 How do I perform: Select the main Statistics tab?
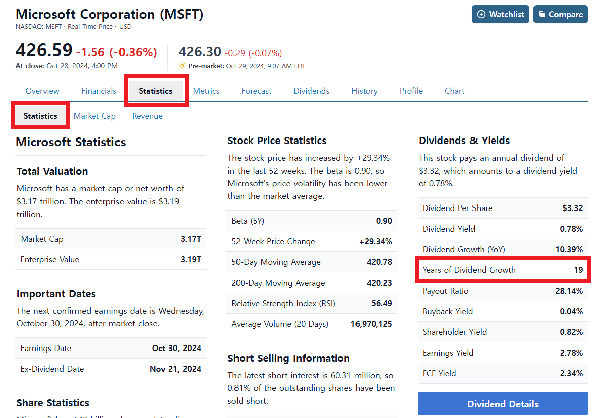click(155, 91)
